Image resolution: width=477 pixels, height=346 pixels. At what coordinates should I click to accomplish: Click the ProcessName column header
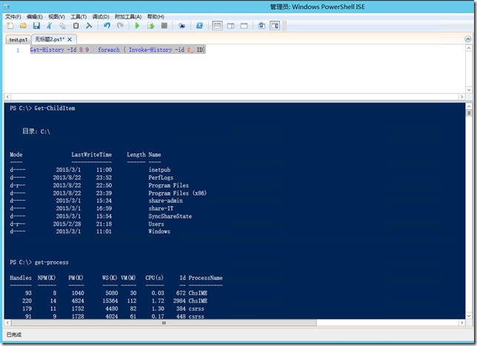pos(206,278)
